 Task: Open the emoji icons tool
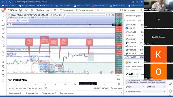(x=3, y=46)
